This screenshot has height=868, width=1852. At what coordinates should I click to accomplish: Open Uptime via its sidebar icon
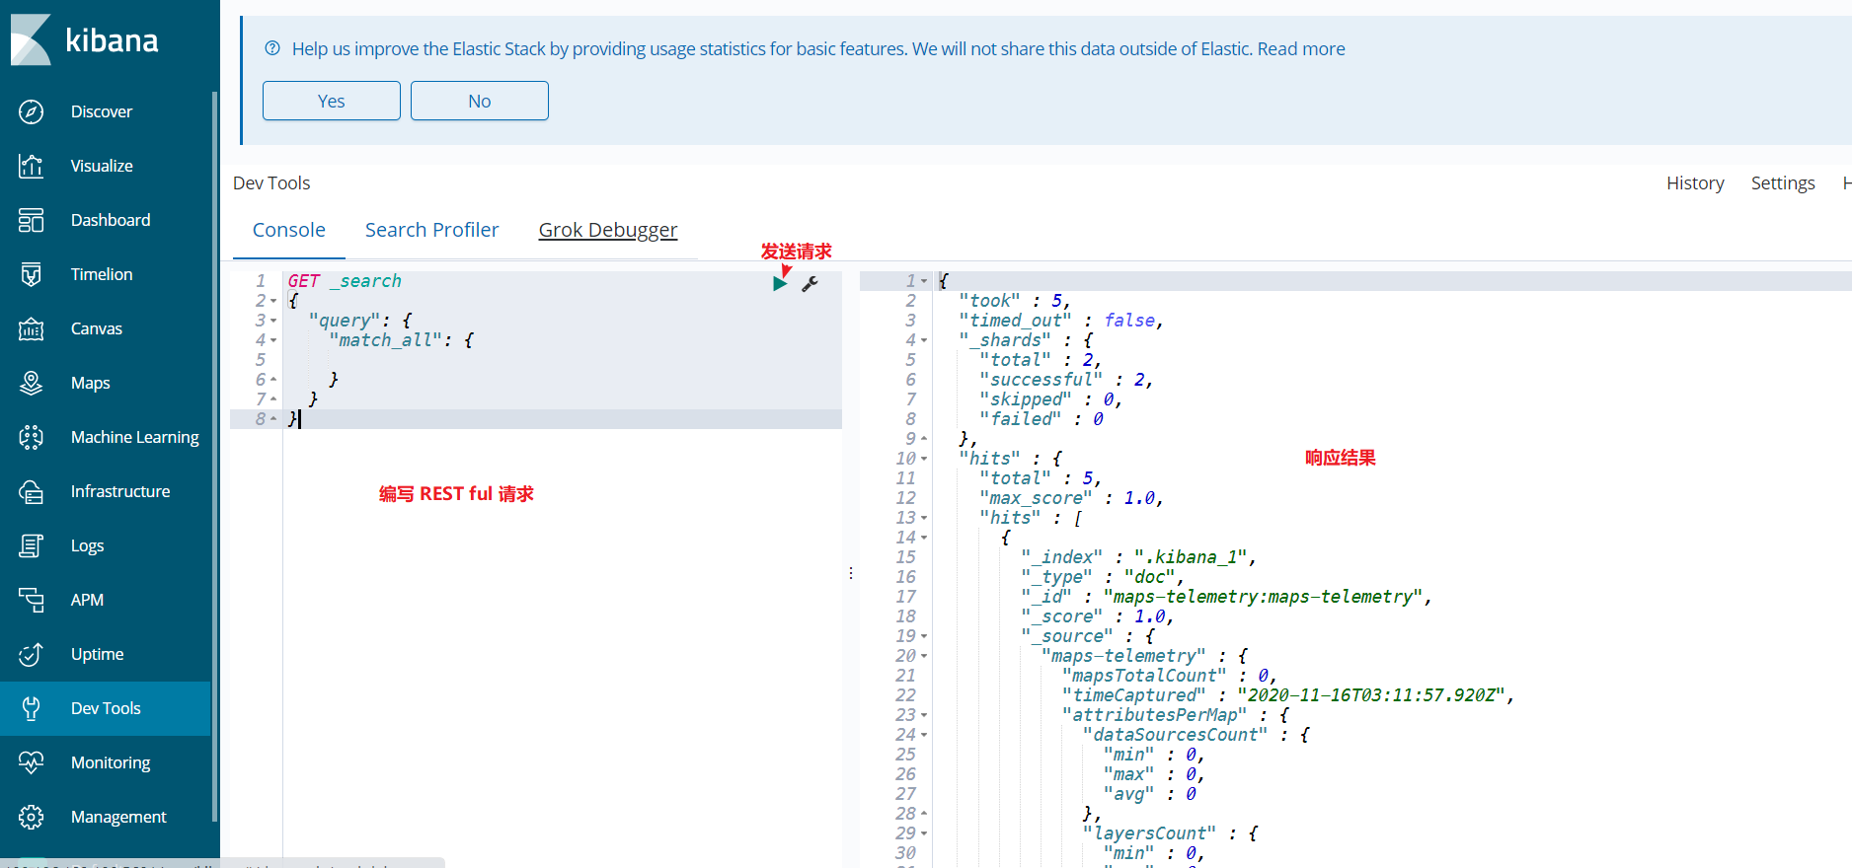(x=31, y=654)
